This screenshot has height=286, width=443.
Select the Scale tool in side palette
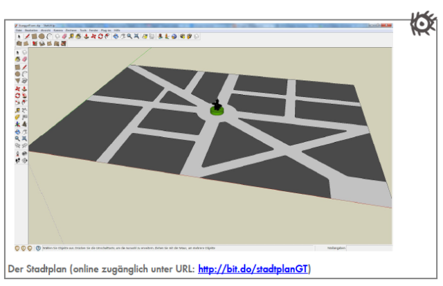(17, 102)
